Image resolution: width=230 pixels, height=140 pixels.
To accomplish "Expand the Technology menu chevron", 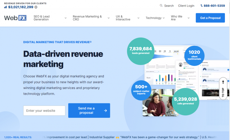I will click(x=164, y=18).
